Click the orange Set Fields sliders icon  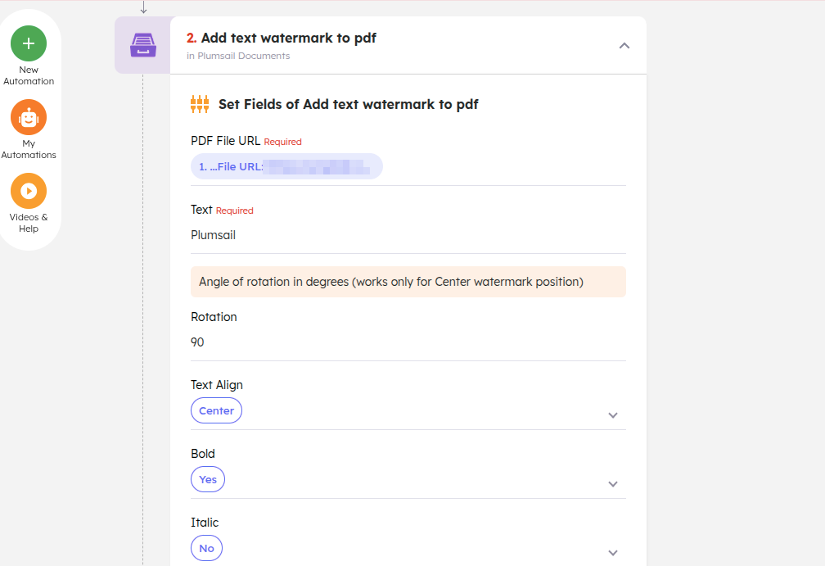point(200,104)
